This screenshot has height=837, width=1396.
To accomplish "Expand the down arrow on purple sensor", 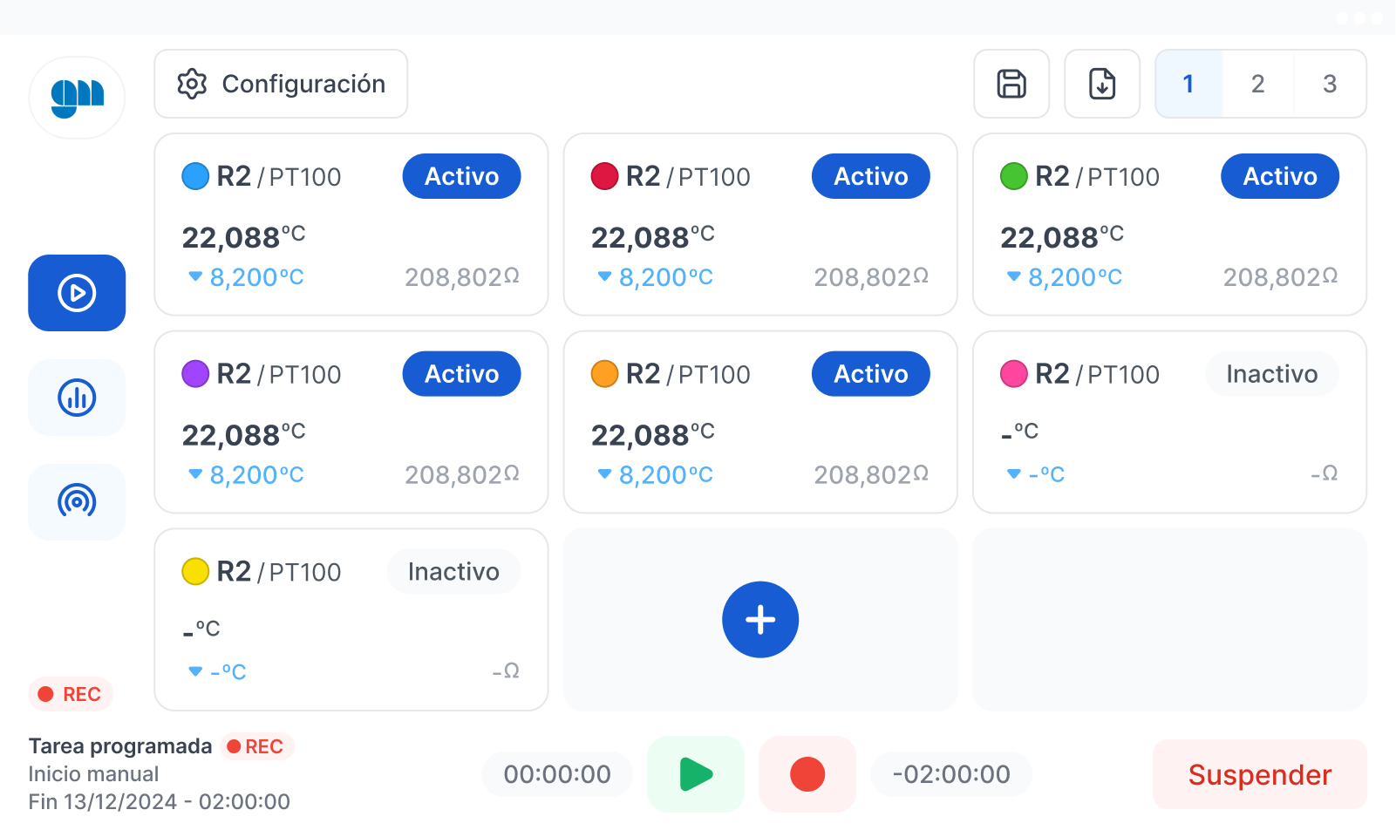I will pos(195,475).
